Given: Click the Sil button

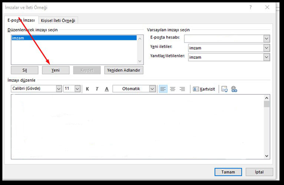Looking at the screenshot, I should tap(24, 70).
